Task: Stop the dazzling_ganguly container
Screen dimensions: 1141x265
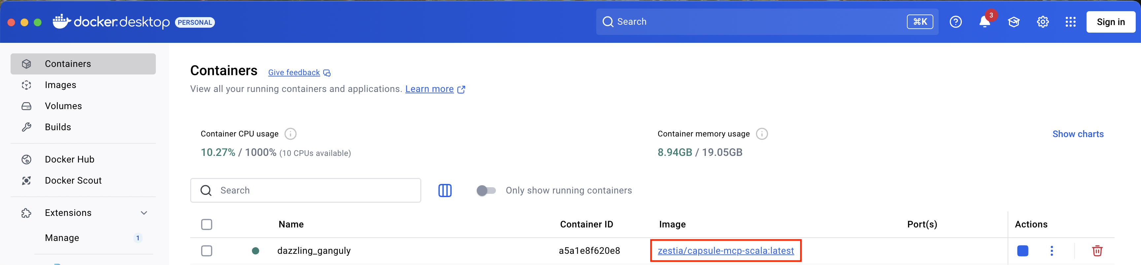Action: tap(1022, 251)
